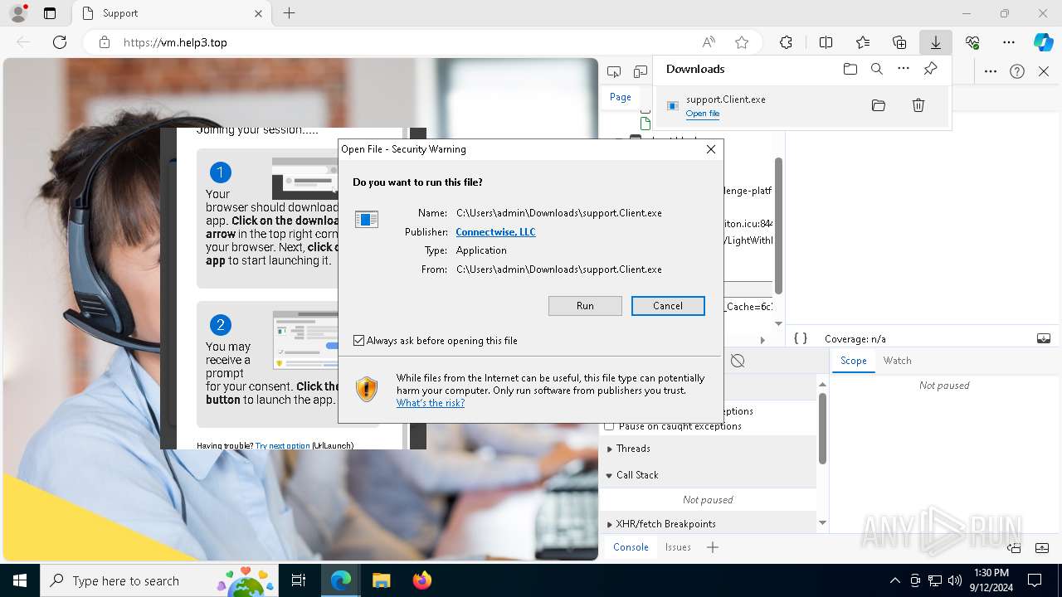Switch to the Page tab in Sources
Screen dimensions: 1062x597
(621, 97)
